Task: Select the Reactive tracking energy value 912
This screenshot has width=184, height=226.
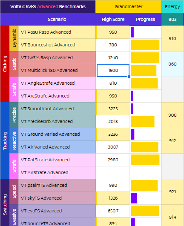Action: pos(172,140)
